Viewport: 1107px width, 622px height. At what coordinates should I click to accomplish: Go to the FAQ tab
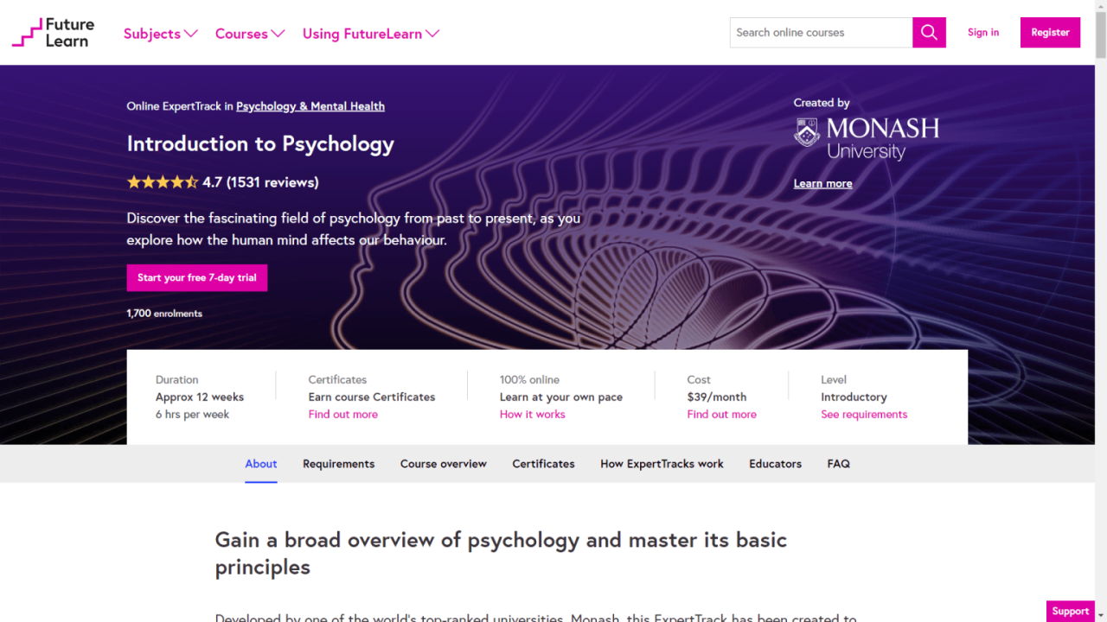click(838, 464)
